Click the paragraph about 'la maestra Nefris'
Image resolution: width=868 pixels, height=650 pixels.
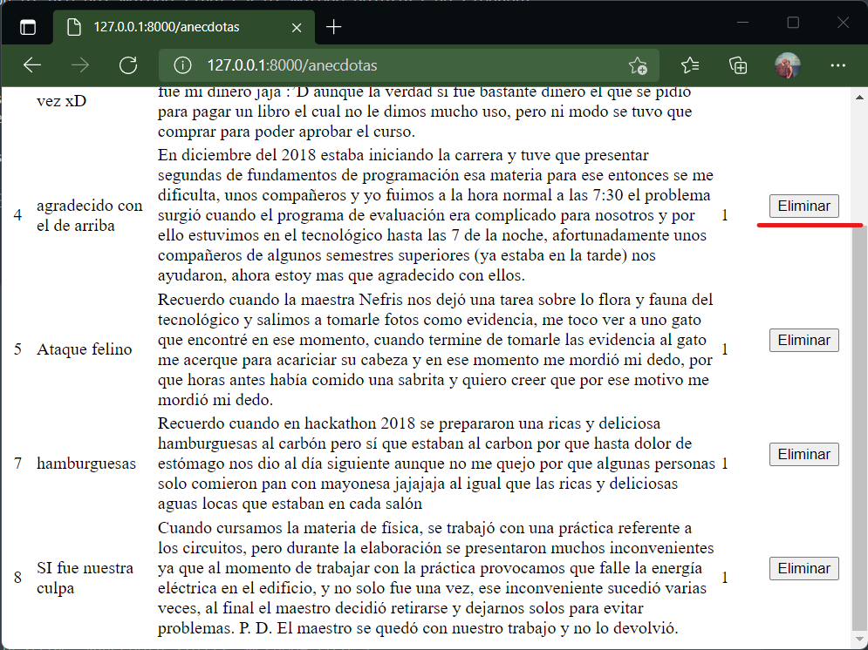pos(435,349)
